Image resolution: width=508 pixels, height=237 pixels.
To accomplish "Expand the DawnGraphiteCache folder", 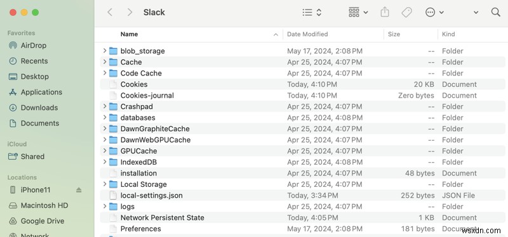I will (104, 129).
